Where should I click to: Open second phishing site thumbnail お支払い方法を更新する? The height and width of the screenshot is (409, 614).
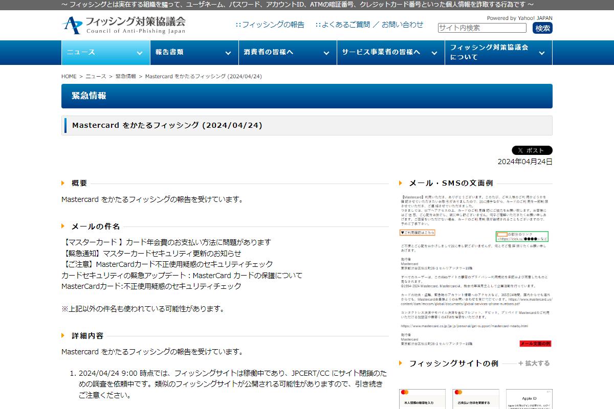pos(475,399)
